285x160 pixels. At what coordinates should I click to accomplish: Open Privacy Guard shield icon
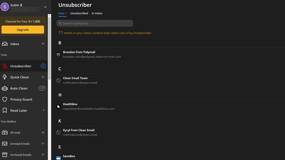5,100
